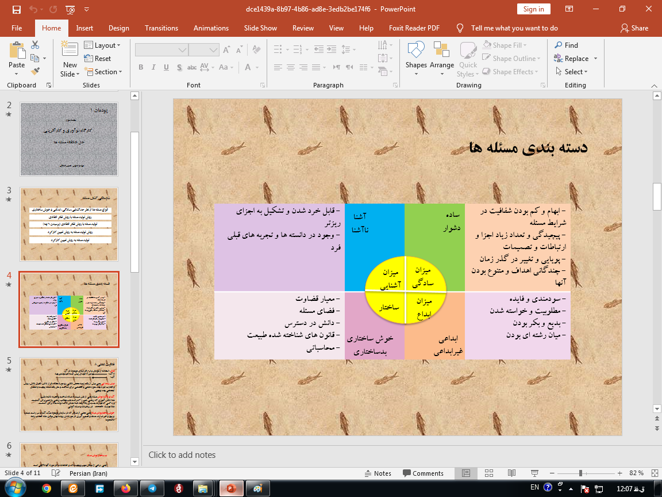Select the Format Painter brush
Screen dimensions: 662x497
click(35, 71)
